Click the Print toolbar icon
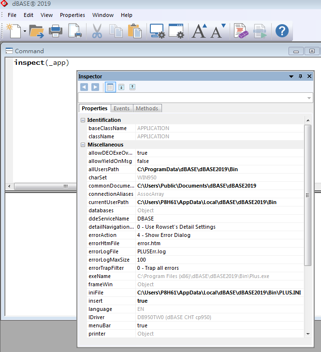Image resolution: width=321 pixels, height=352 pixels. 56,31
